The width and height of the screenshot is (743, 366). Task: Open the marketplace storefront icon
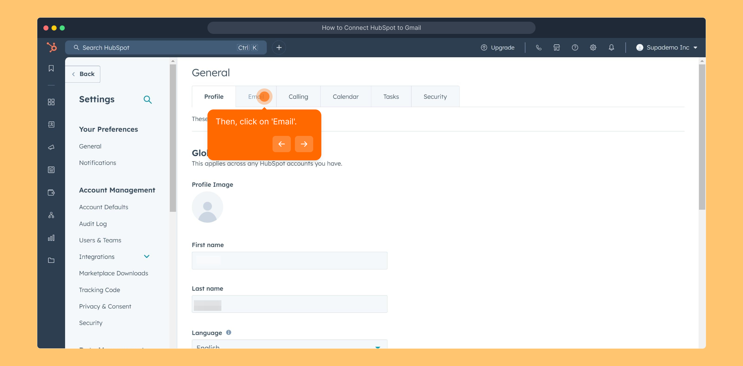coord(557,47)
